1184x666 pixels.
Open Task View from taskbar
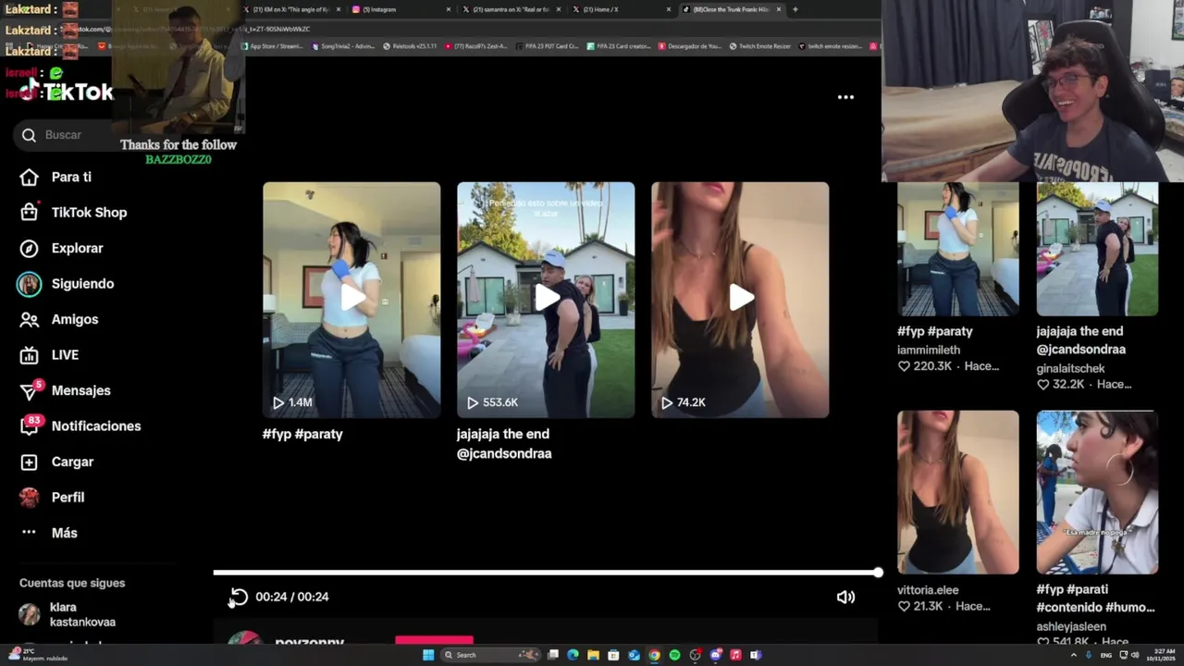click(x=552, y=655)
